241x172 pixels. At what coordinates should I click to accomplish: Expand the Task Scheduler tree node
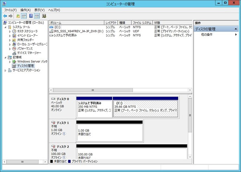tap(10, 31)
